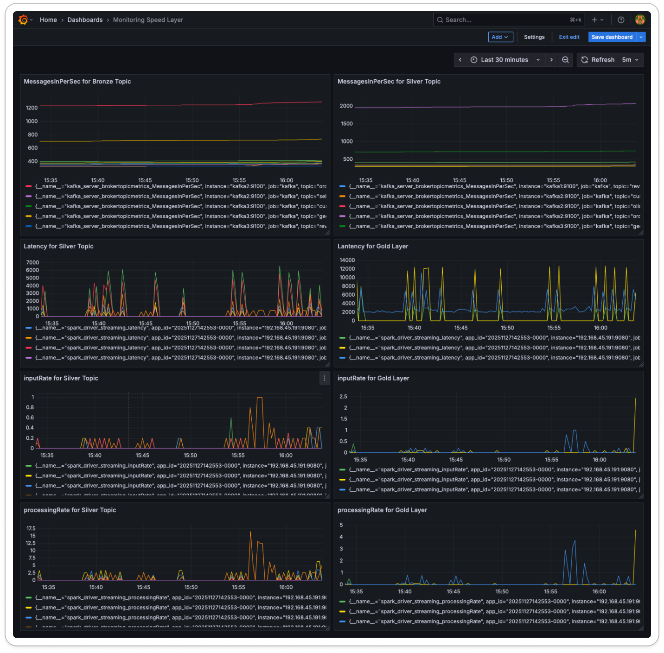Click the user profile avatar
Viewport: 664px width, 653px height.
click(x=640, y=20)
